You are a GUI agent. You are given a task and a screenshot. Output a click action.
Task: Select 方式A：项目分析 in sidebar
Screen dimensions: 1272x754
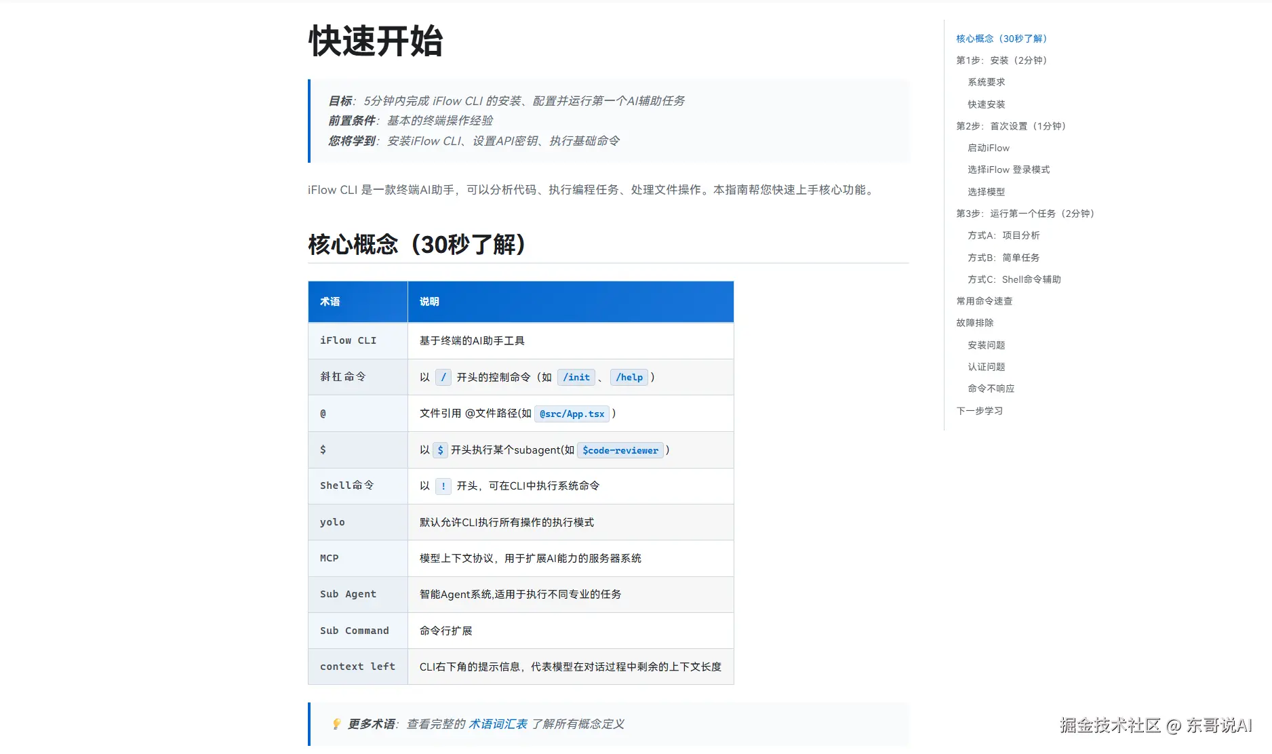click(1004, 235)
